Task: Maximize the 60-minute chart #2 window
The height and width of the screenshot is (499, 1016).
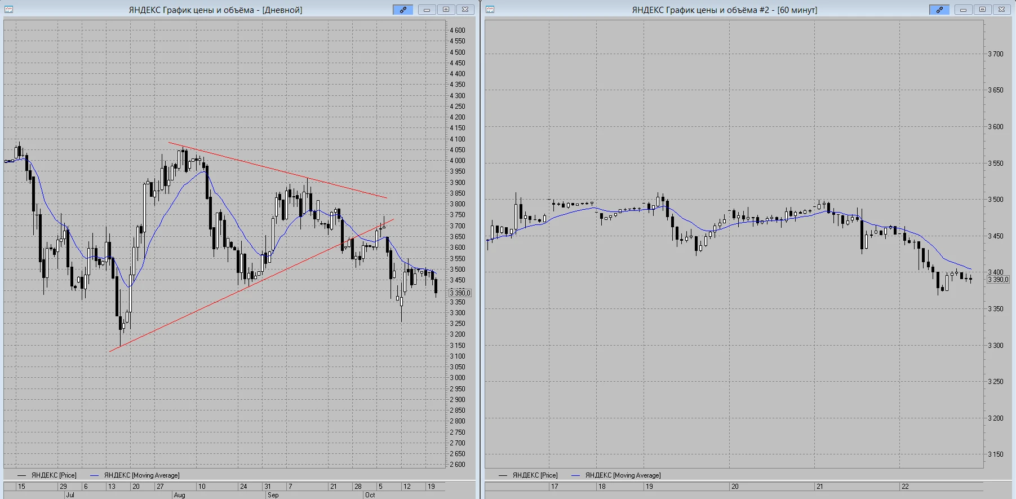Action: [x=982, y=10]
